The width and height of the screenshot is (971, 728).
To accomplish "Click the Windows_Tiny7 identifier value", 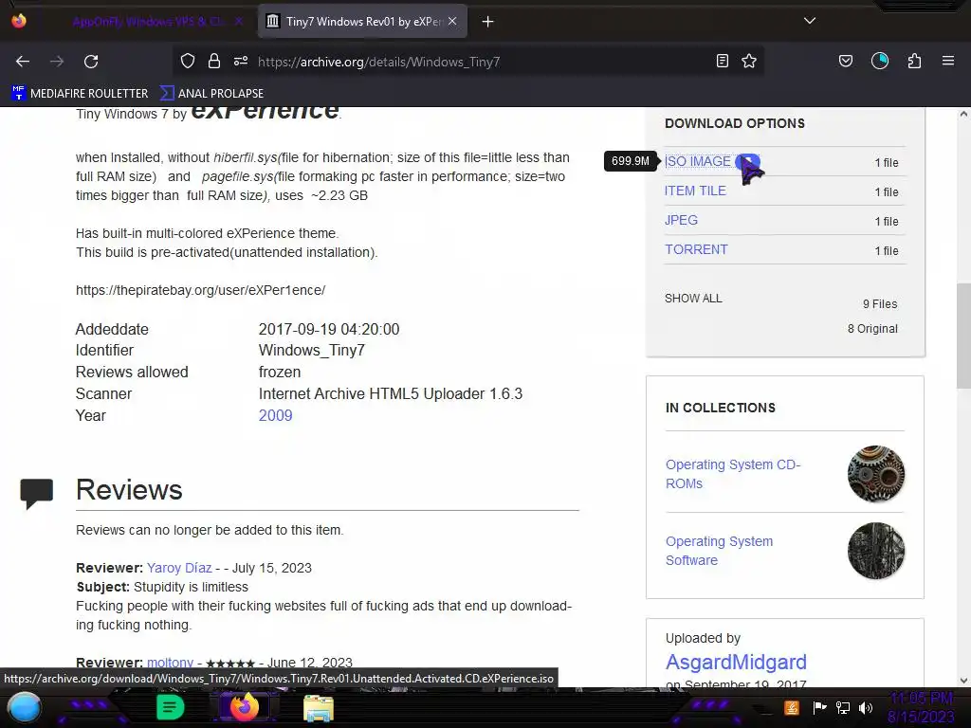I will pos(311,351).
